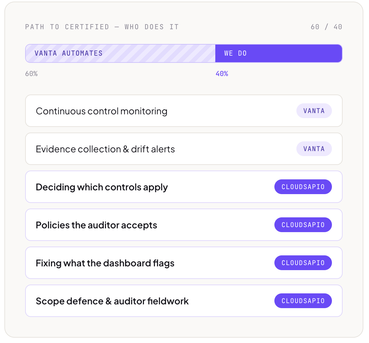The height and width of the screenshot is (343, 369).
Task: Open the Policies the auditor accepts row
Action: (184, 225)
